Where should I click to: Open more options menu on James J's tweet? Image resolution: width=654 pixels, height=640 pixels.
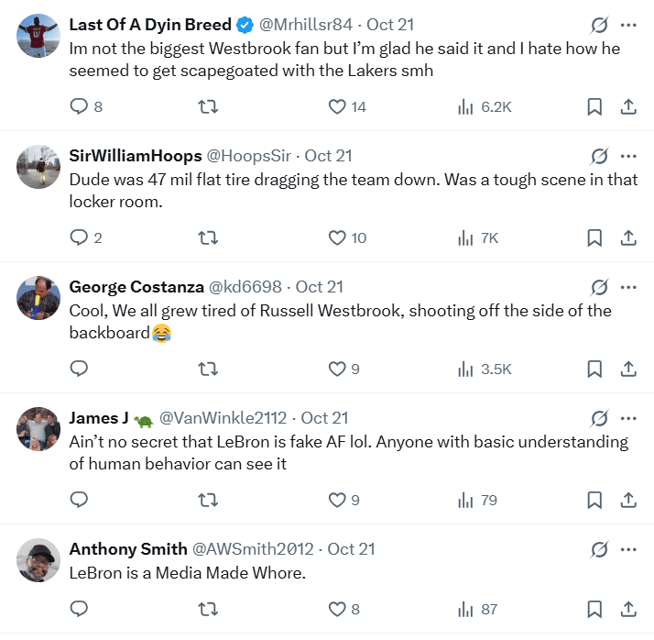(628, 418)
